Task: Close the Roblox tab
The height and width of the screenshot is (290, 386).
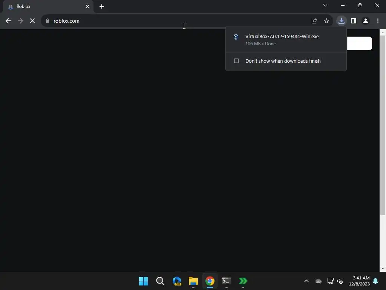Action: (x=87, y=6)
